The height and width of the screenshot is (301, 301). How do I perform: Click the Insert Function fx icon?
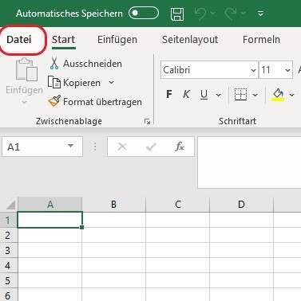(x=180, y=147)
